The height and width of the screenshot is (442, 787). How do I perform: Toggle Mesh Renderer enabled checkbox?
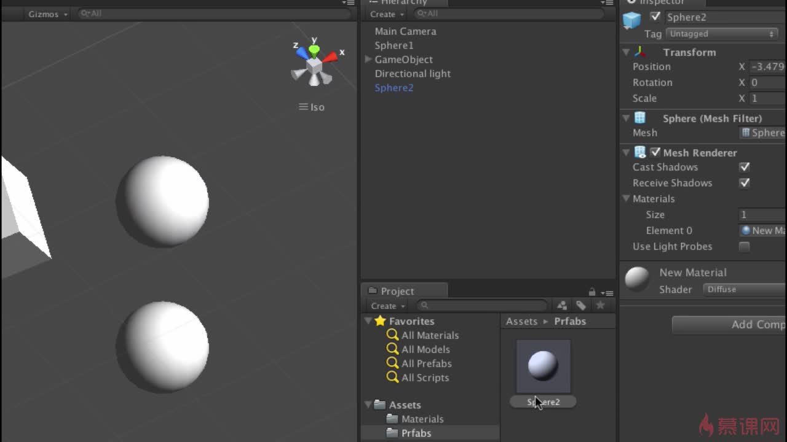[655, 152]
